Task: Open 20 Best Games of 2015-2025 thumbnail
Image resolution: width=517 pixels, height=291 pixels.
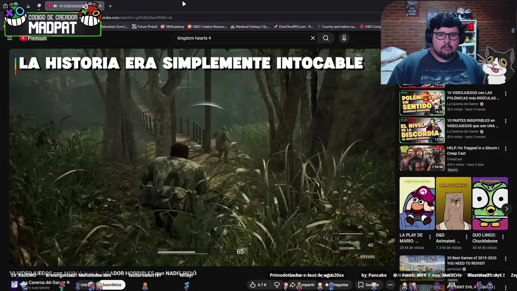Action: click(x=422, y=268)
